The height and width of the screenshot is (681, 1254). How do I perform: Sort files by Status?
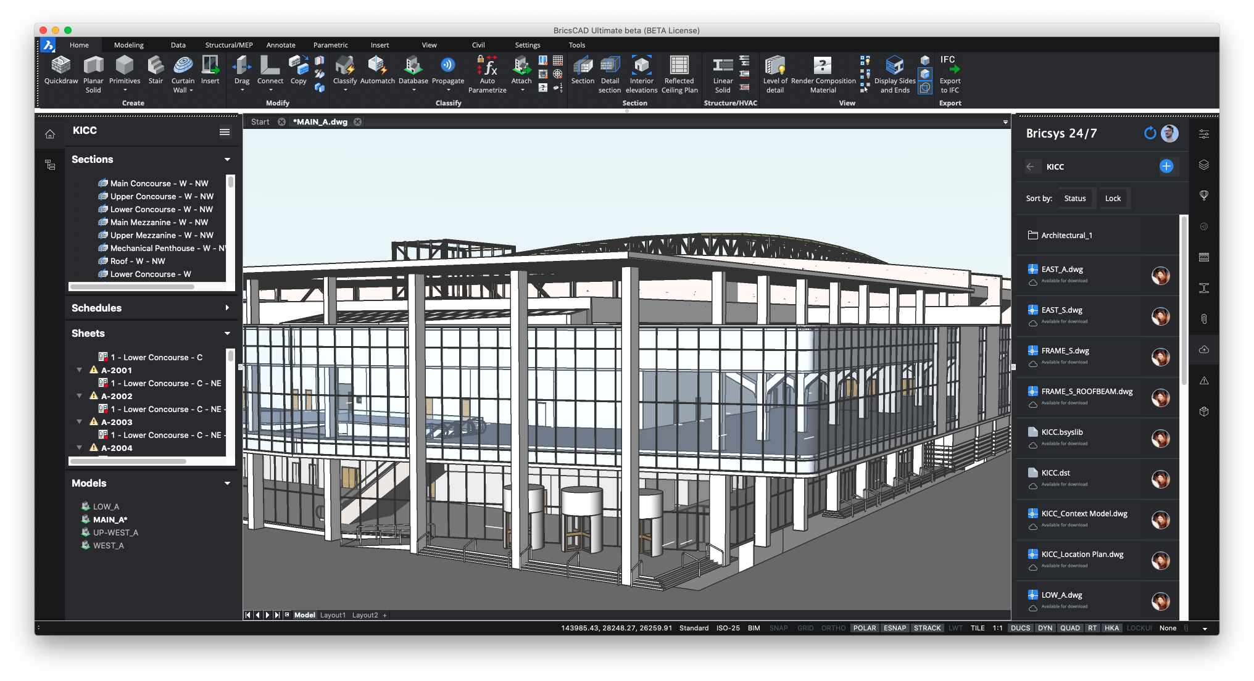click(1074, 199)
